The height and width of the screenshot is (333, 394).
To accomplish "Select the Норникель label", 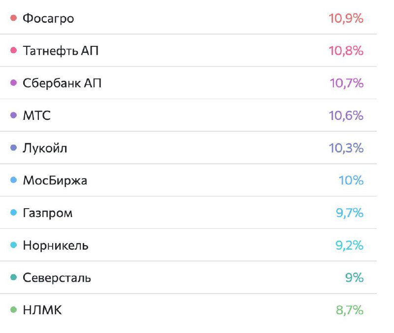I will click(x=56, y=245).
